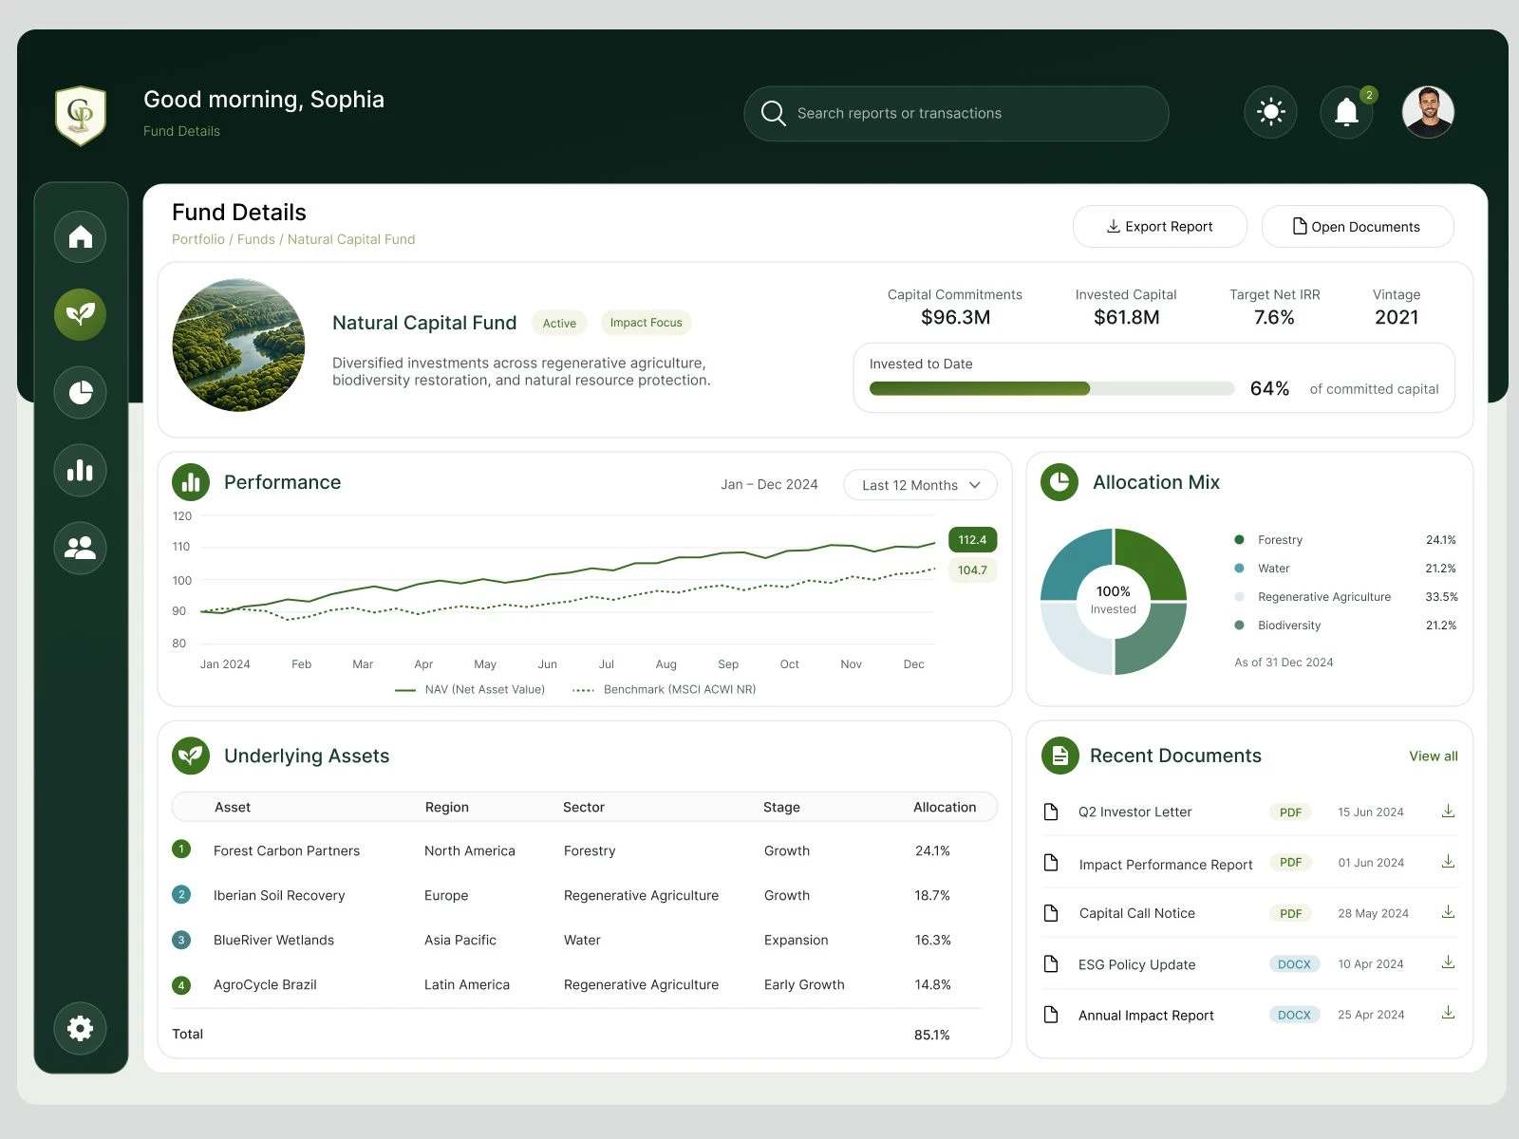The height and width of the screenshot is (1139, 1519).
Task: Click the Target Net IRR 7.6% value
Action: [x=1274, y=317]
